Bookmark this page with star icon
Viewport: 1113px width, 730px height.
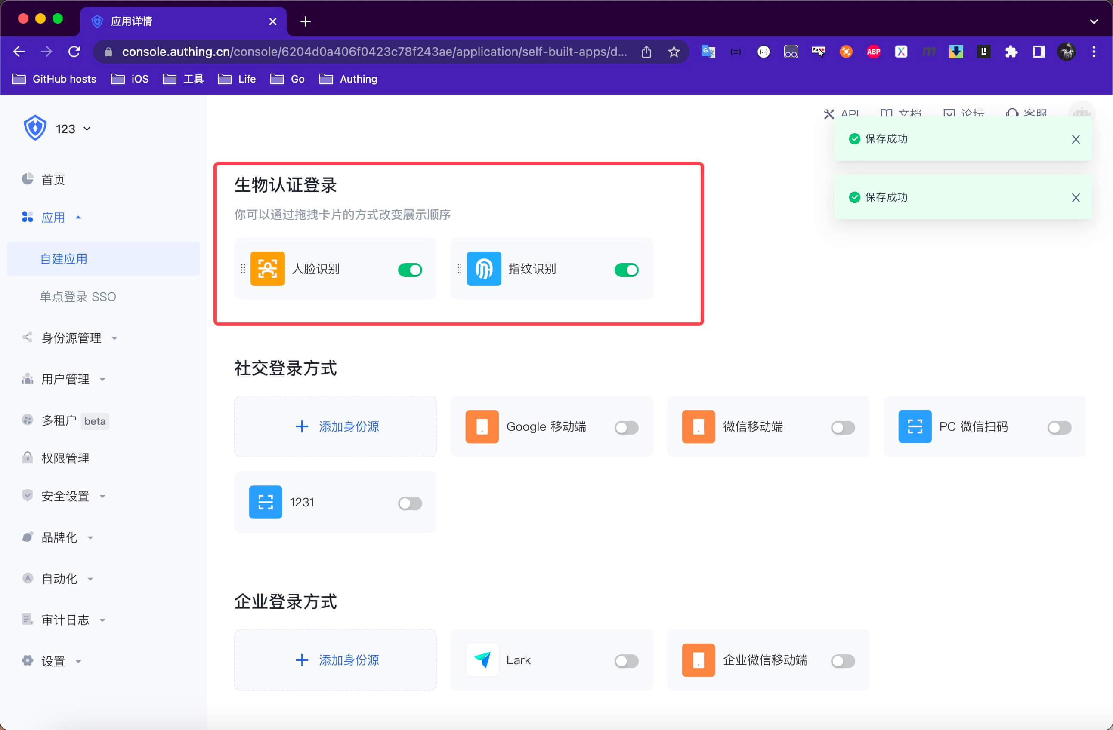(x=674, y=52)
